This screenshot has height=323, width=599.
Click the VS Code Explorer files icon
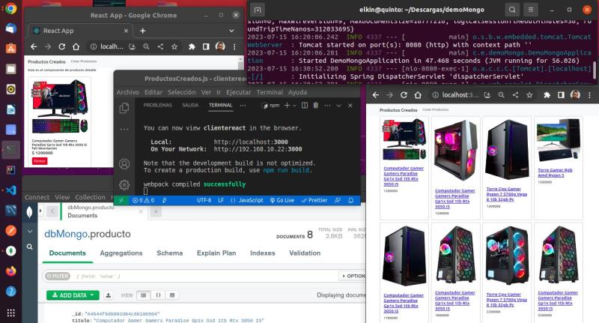coord(124,108)
